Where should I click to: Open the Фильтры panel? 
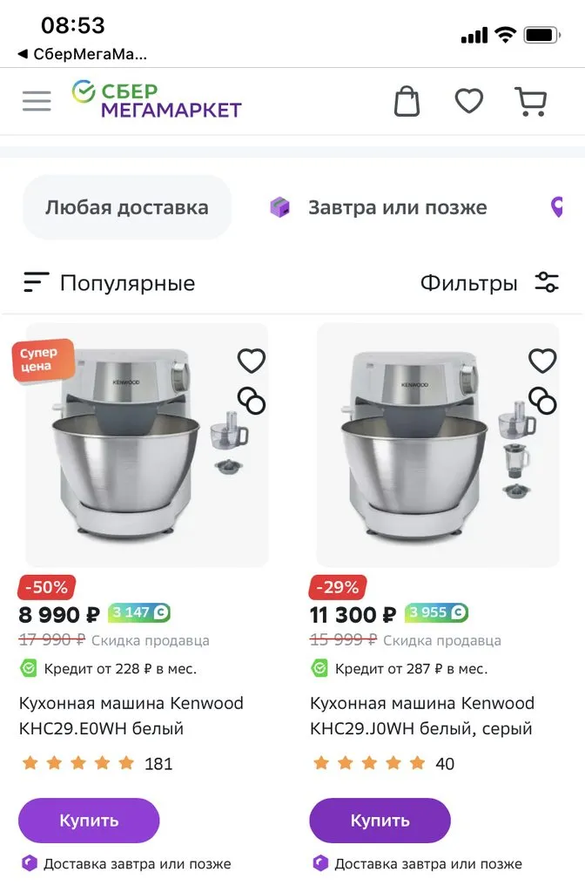[x=468, y=281]
